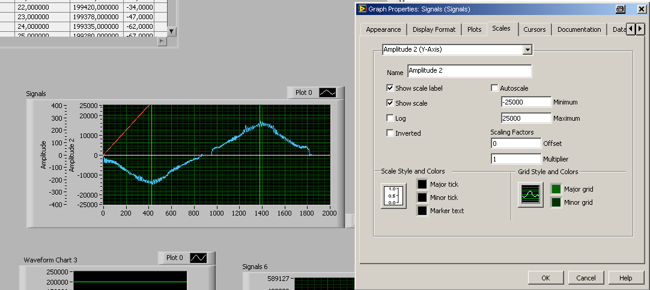Open the grid style picker icon
The width and height of the screenshot is (650, 290).
click(x=530, y=196)
